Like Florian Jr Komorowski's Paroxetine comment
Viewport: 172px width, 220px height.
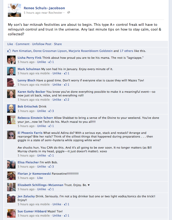(x=40, y=178)
